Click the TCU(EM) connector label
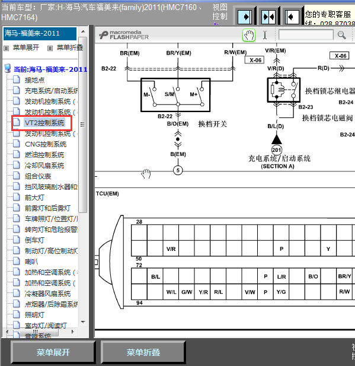Image resolution: width=355 pixels, height=366 pixels. coord(107,194)
